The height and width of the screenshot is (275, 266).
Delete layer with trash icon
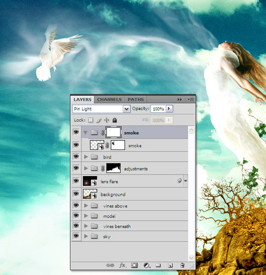(182, 265)
